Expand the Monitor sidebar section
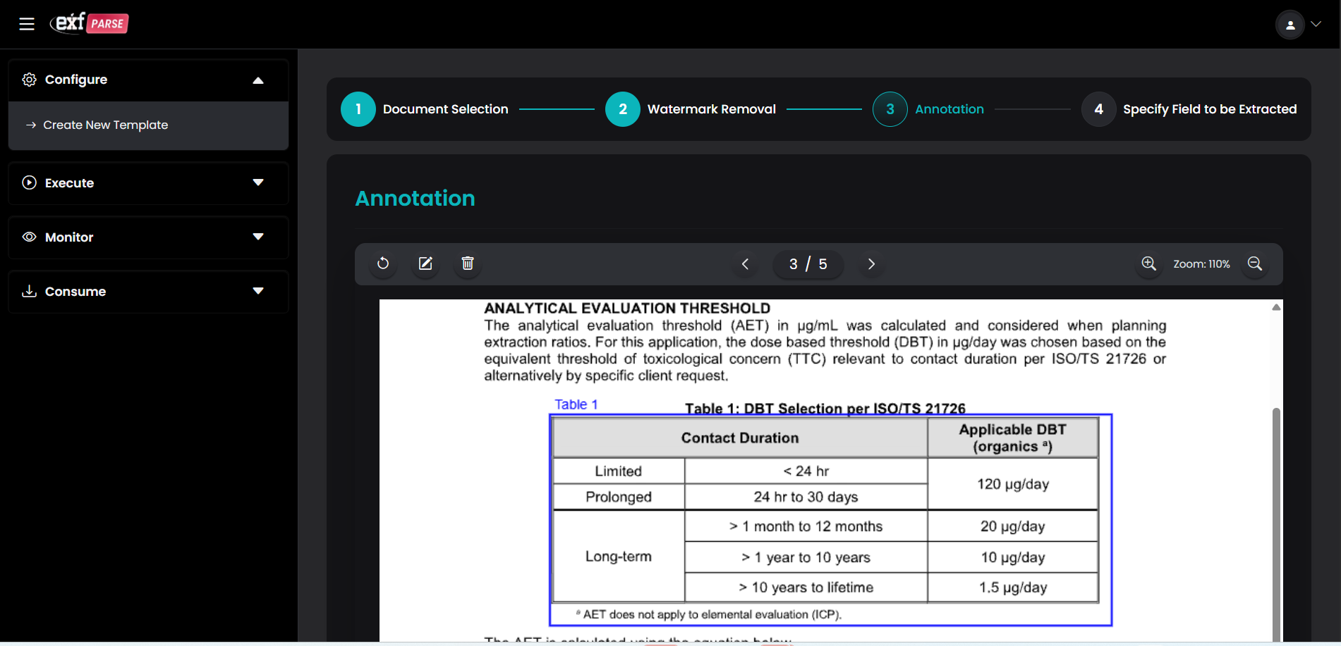This screenshot has height=646, width=1341. click(258, 237)
